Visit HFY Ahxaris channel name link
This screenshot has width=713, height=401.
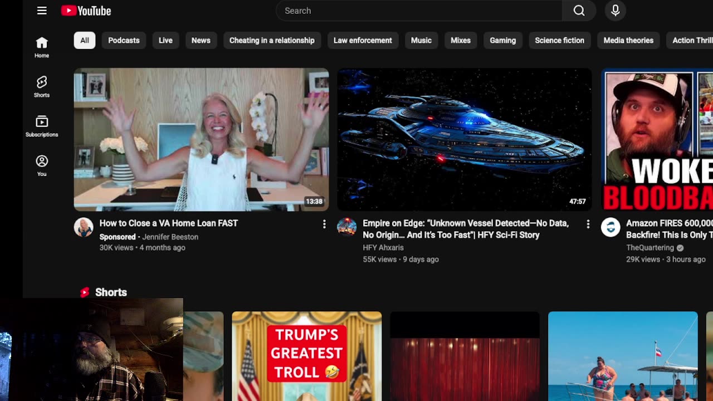(x=383, y=248)
